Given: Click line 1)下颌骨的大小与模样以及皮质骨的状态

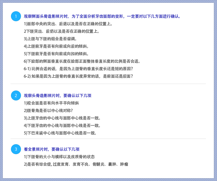Looking at the screenshot, I should click(x=59, y=157).
